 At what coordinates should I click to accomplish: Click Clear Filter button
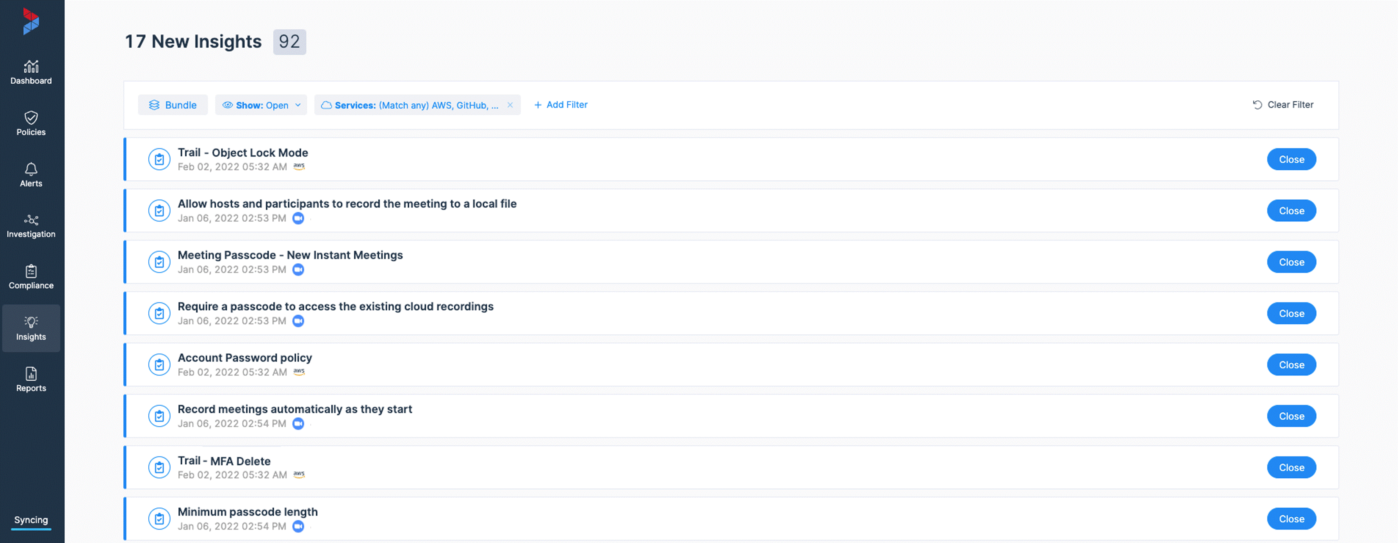(x=1283, y=105)
